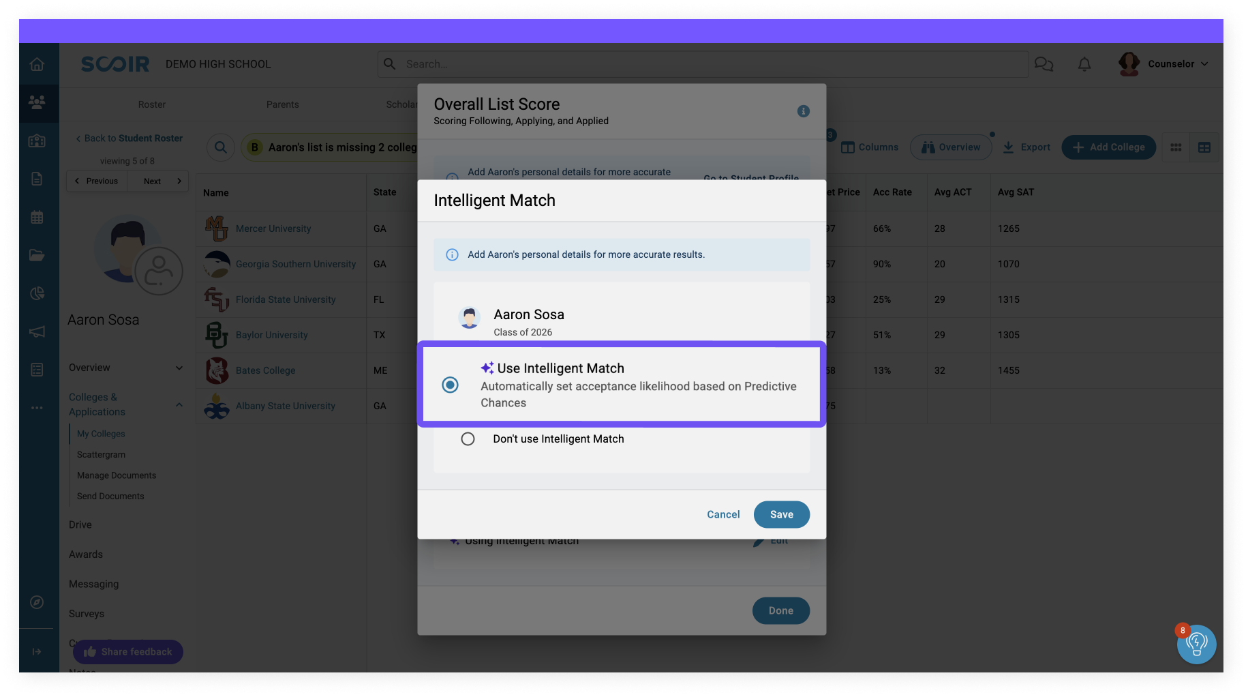Click Done on Overall List Score dialog
This screenshot has width=1248, height=697.
pyautogui.click(x=781, y=611)
